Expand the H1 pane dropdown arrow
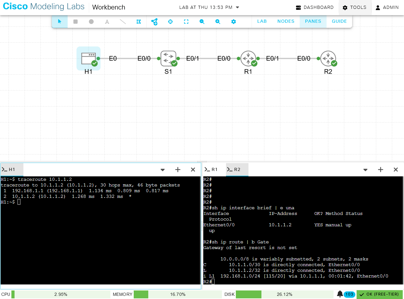This screenshot has width=404, height=299. [162, 170]
